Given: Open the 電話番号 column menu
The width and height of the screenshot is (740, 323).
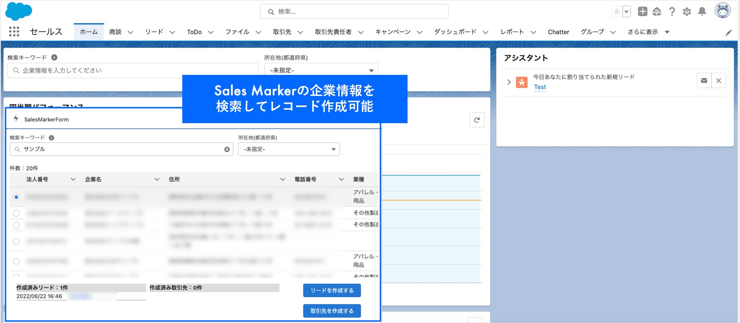Looking at the screenshot, I should [342, 179].
